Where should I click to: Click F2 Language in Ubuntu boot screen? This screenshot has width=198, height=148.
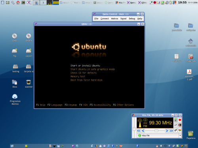tap(55, 105)
